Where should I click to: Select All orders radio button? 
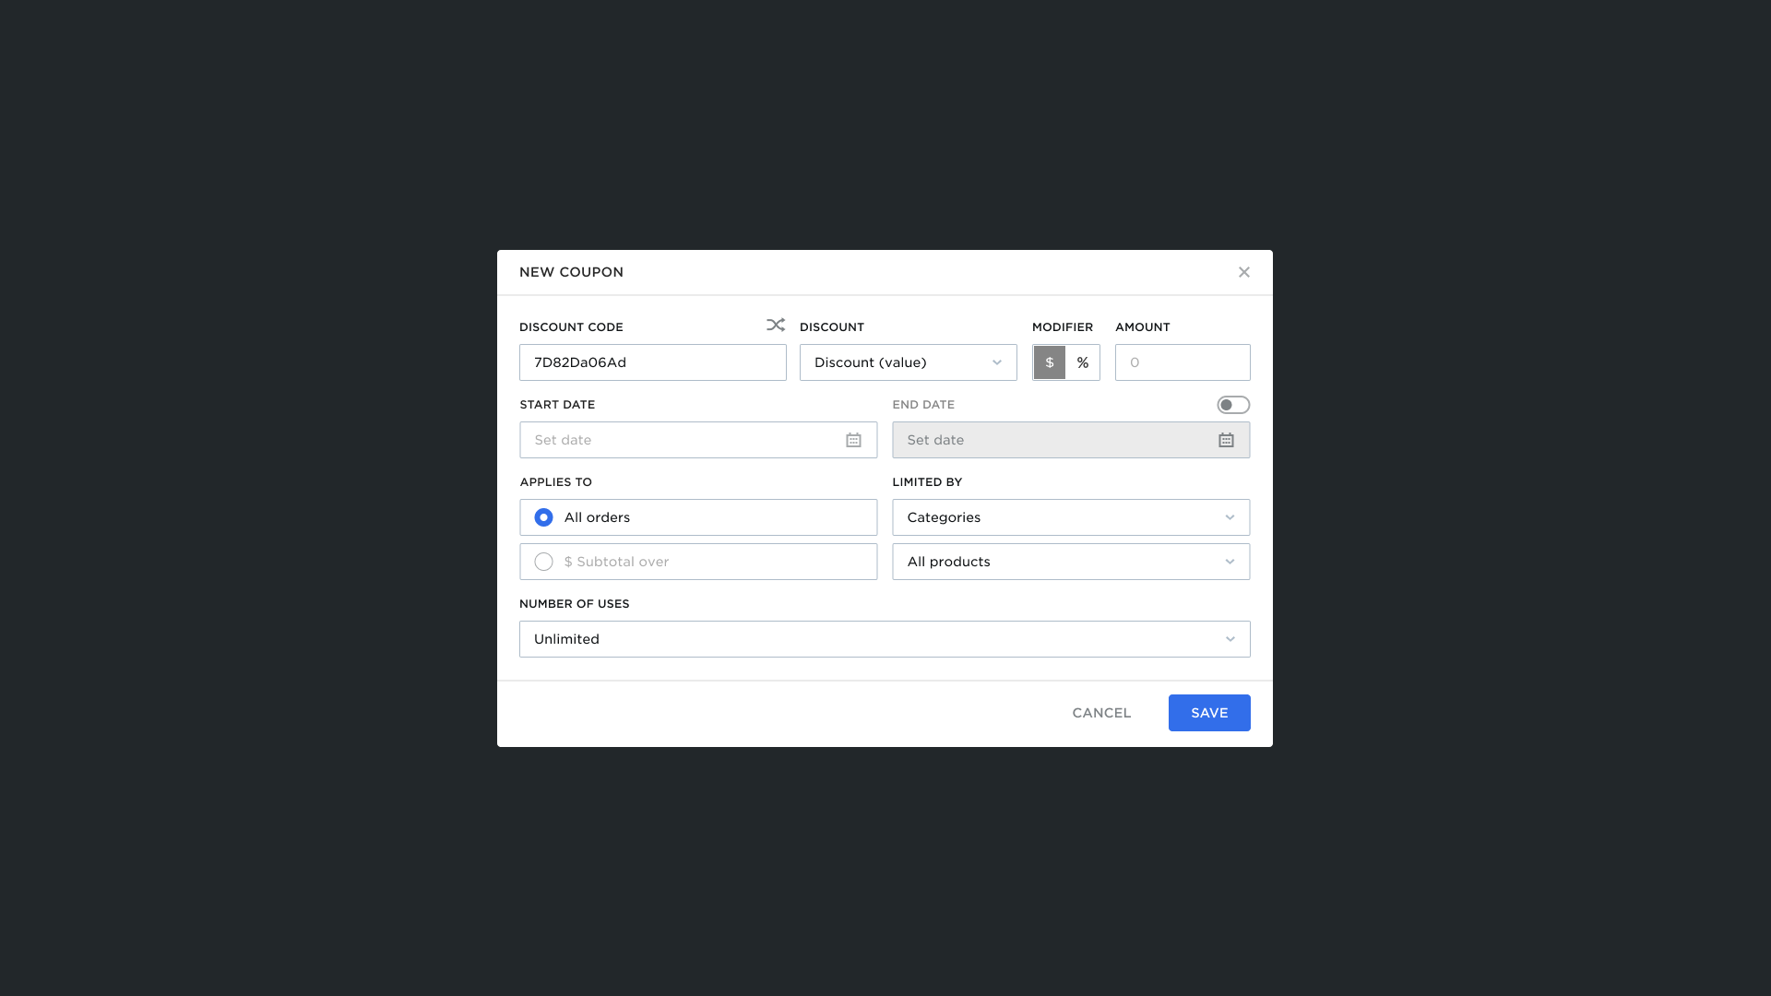(x=543, y=517)
